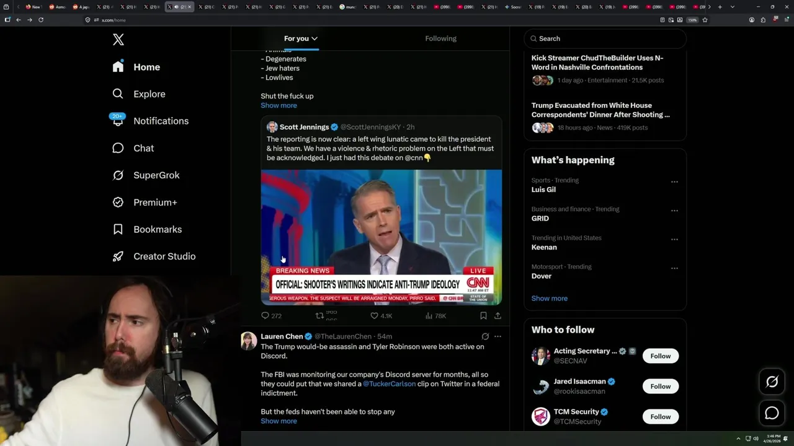Play the CNN video thumbnail
Viewport: 794px width, 446px height.
point(381,237)
